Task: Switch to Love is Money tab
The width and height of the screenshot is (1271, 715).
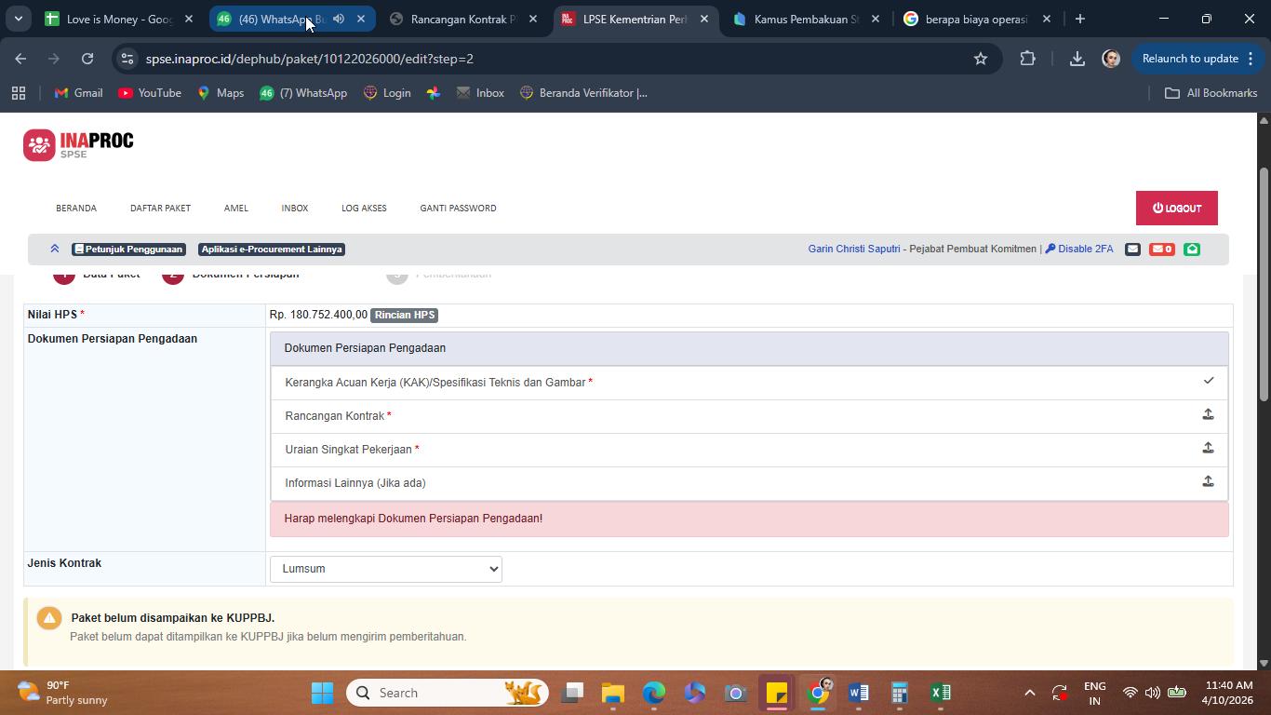Action: (x=119, y=19)
